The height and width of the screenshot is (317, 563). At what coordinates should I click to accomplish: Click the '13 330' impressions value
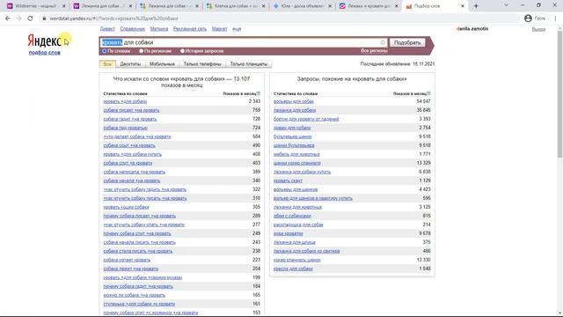[423, 260]
